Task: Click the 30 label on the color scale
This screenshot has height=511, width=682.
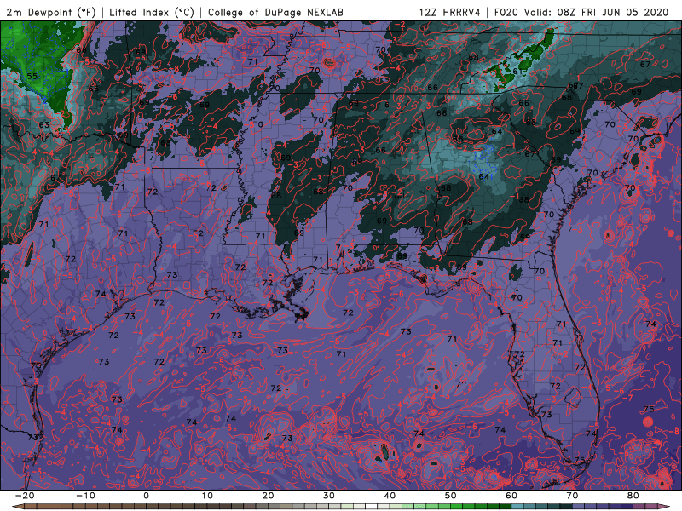Action: pos(329,496)
